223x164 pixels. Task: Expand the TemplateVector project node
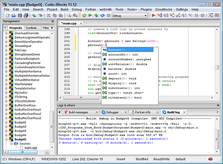coord(6,88)
